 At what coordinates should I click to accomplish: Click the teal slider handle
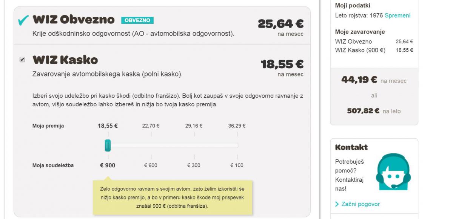tap(108, 145)
